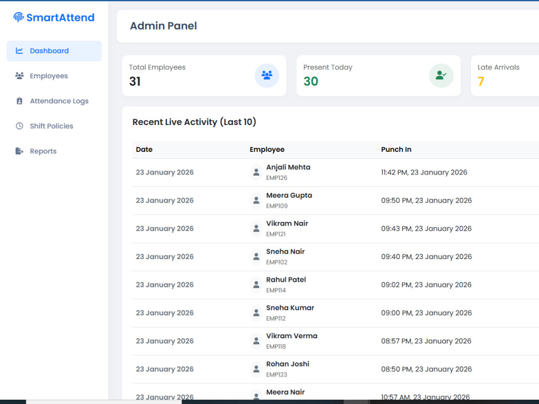Click employee ID EMP109
Screen dimensions: 539x404
pos(277,206)
